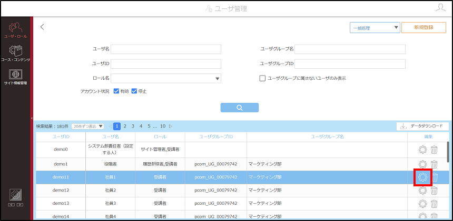Click the gear edit icon for demo11

422,177
